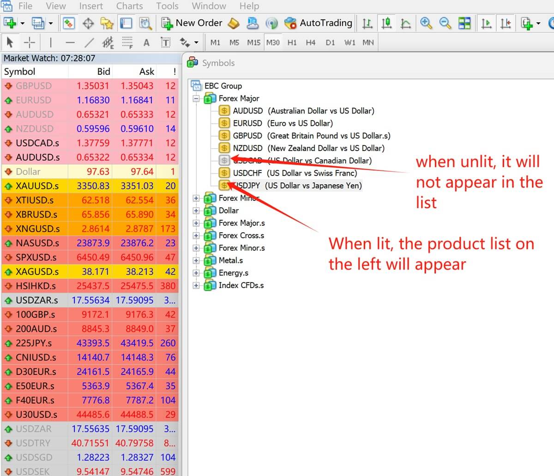Screen dimensions: 554x476
Task: Select the Horizontal Line drawing tool
Action: click(x=70, y=42)
